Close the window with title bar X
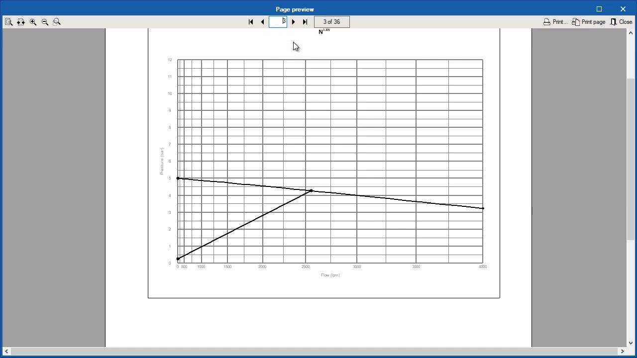 coord(623,9)
